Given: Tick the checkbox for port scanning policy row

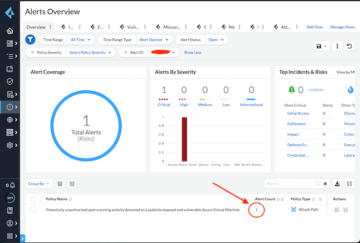Looking at the screenshot, I should point(33,209).
